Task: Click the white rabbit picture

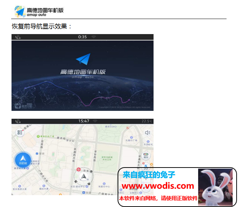Action: pyautogui.click(x=215, y=187)
